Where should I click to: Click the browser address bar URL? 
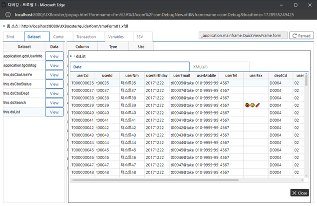click(x=154, y=14)
